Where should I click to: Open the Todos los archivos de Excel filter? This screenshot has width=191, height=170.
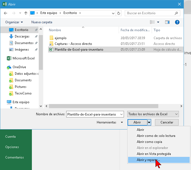[153, 114]
